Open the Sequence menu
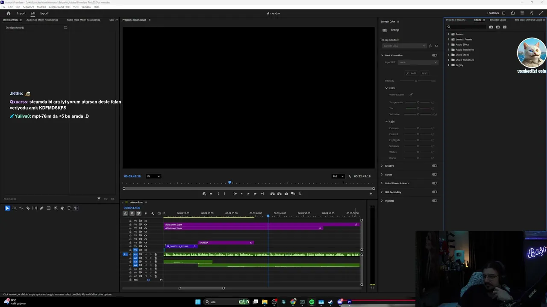This screenshot has width=547, height=307. point(29,7)
